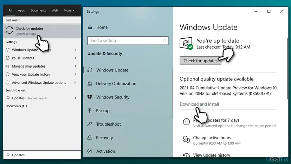Screen dimensions: 291x164
Task: Click the Backup arrow icon
Action: [90, 111]
